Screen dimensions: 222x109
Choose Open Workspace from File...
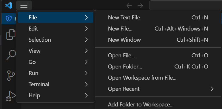158,78
